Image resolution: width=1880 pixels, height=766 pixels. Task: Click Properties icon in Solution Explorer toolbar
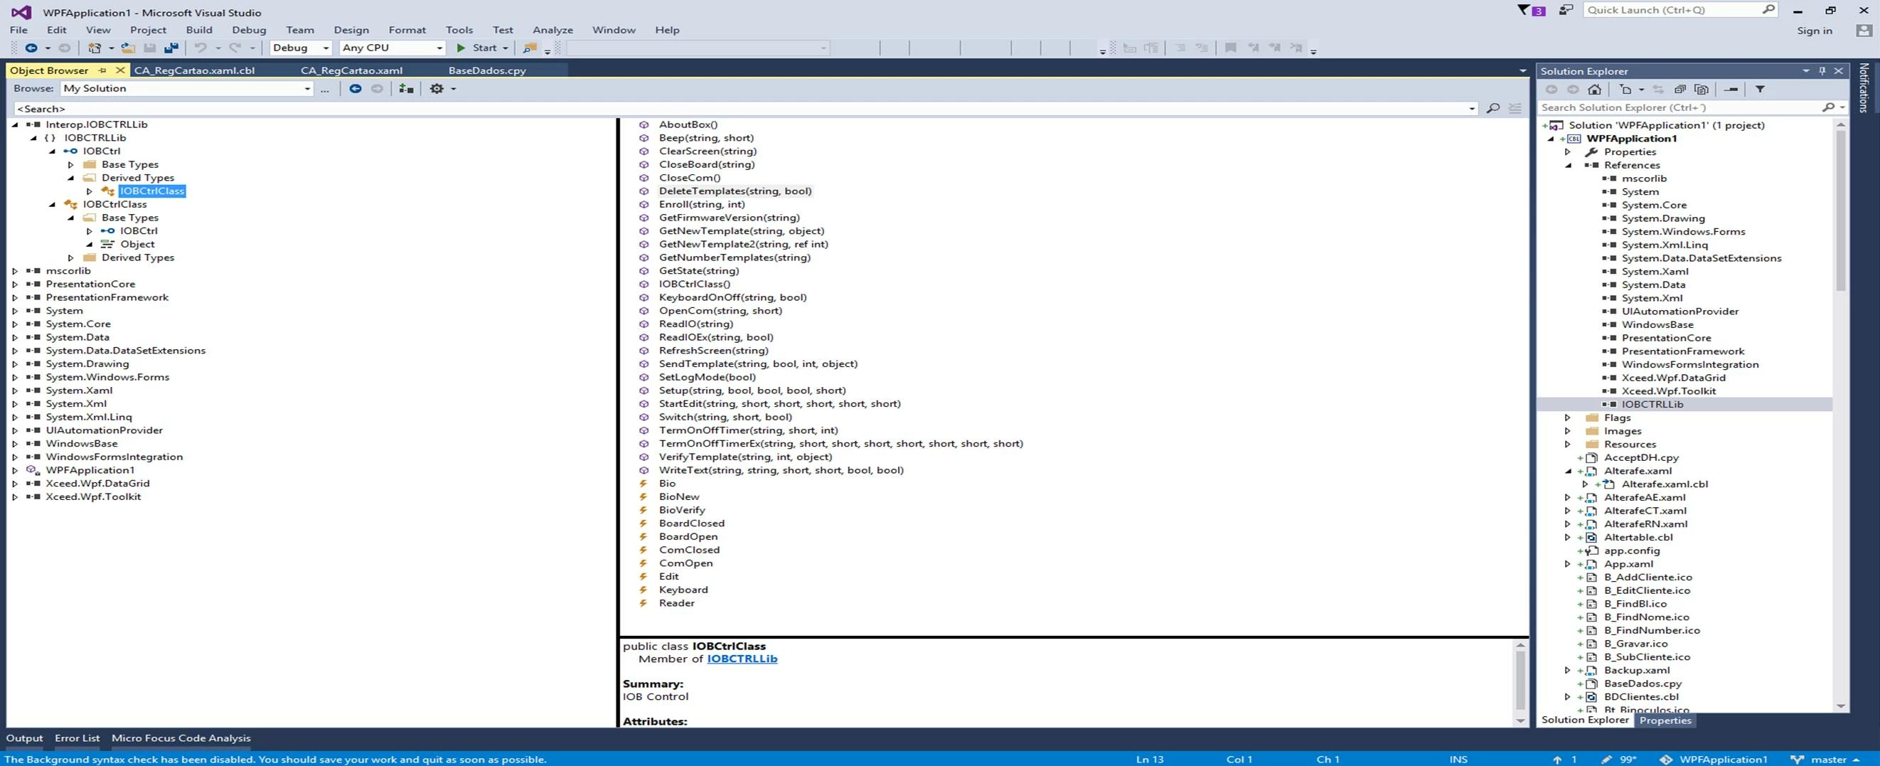[x=1731, y=89]
